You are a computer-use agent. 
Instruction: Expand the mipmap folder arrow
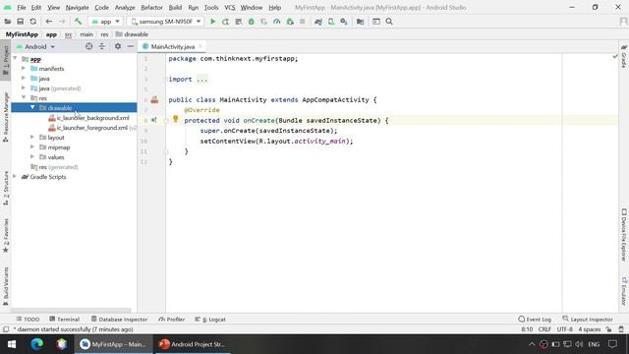(32, 147)
